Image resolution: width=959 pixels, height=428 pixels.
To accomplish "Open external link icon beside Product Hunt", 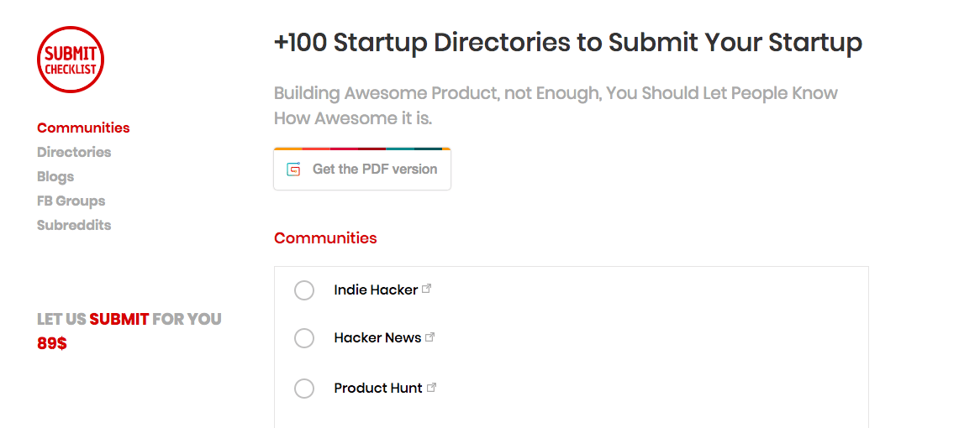I will [x=432, y=388].
